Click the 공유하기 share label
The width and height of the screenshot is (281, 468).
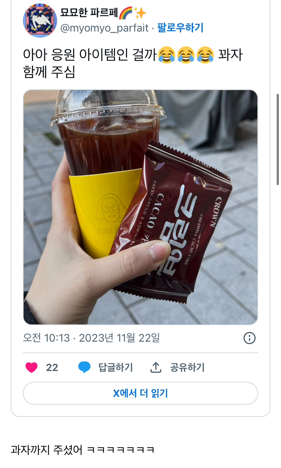pos(187,367)
